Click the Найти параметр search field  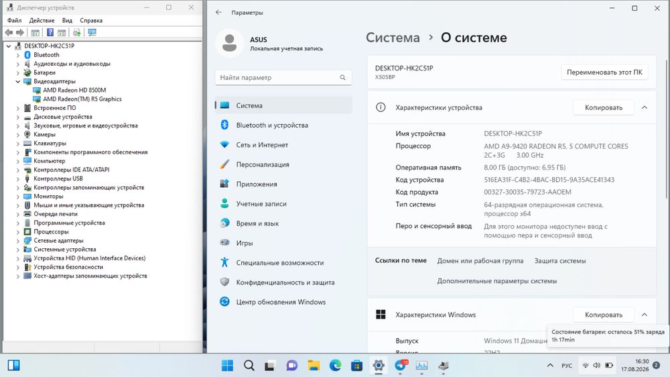[283, 77]
